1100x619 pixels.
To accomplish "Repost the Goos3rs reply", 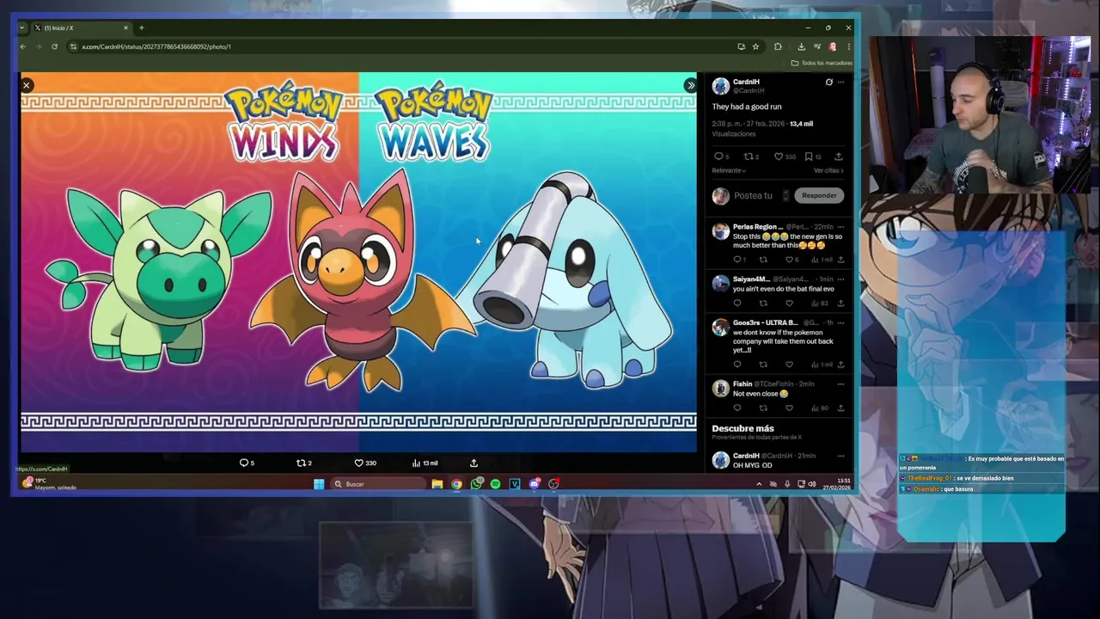I will 762,365.
